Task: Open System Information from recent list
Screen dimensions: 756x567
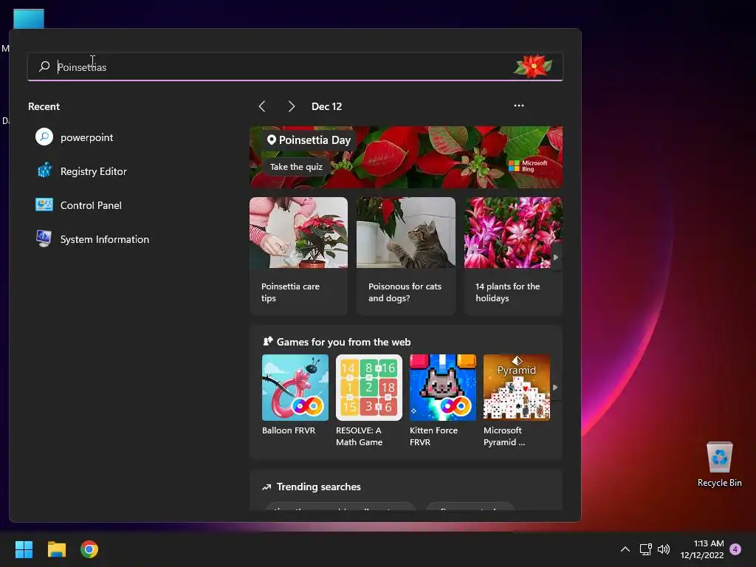Action: coord(104,239)
